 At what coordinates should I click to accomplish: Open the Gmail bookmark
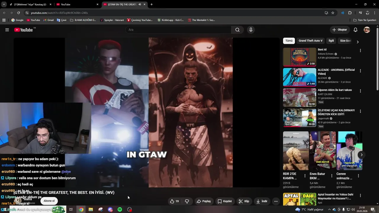[x=49, y=20]
